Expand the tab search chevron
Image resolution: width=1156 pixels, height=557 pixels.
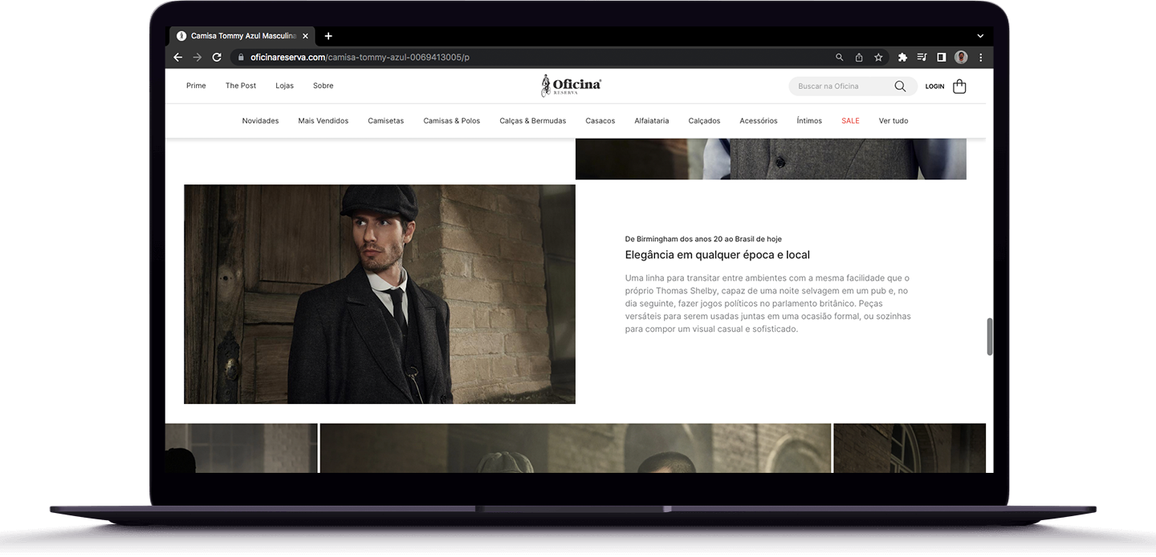click(x=979, y=35)
